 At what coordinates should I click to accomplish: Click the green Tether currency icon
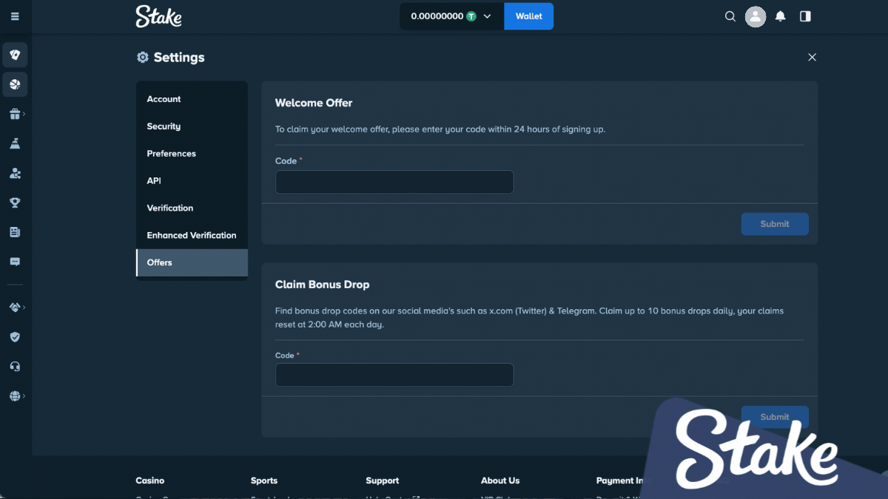471,16
